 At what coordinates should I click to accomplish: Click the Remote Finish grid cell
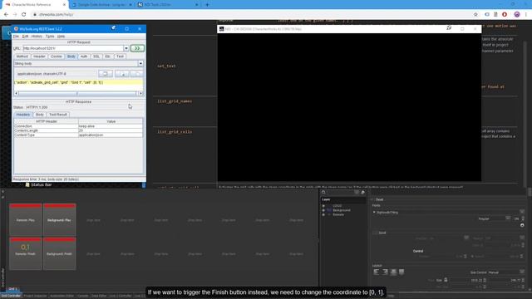(x=26, y=253)
